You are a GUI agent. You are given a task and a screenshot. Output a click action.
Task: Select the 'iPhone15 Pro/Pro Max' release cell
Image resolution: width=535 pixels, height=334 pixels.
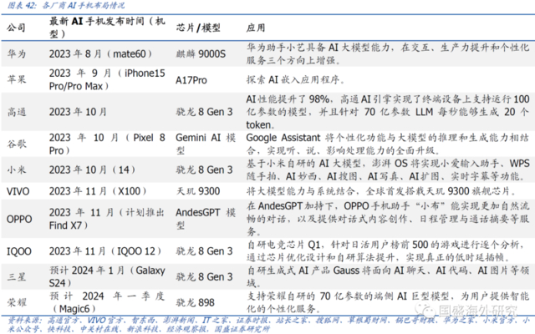coord(107,79)
